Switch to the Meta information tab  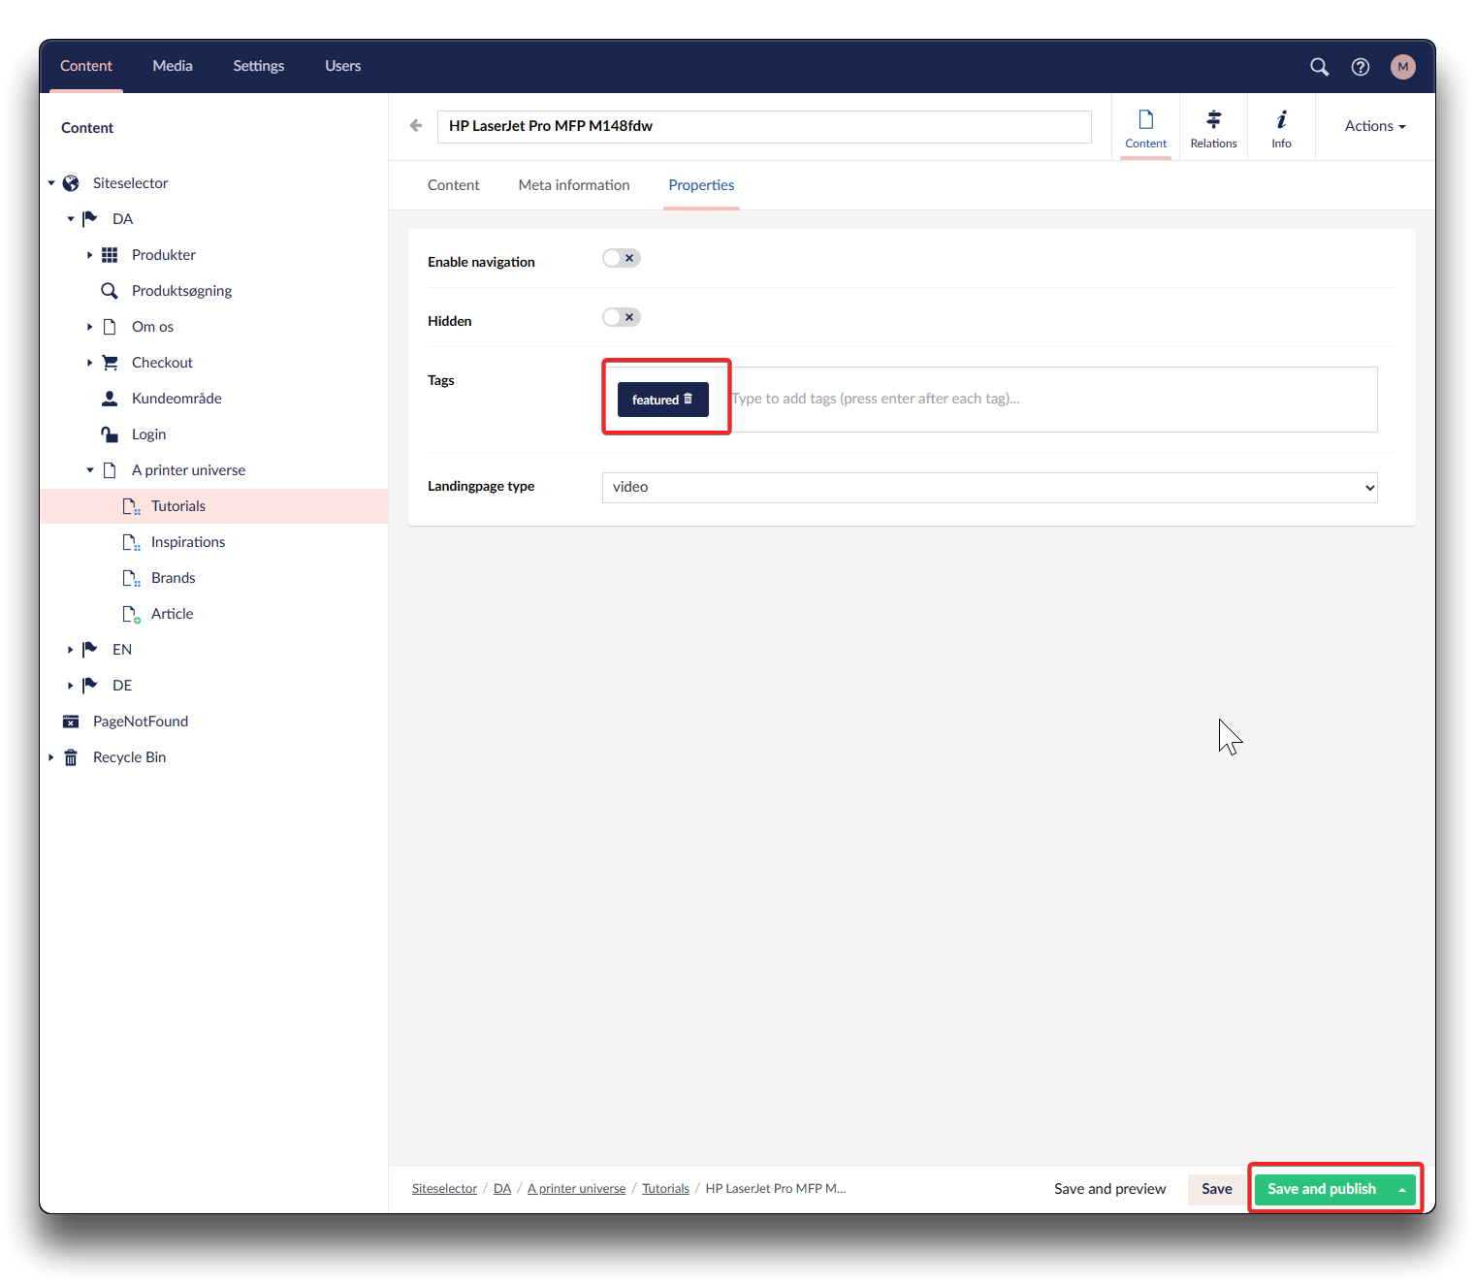click(573, 185)
